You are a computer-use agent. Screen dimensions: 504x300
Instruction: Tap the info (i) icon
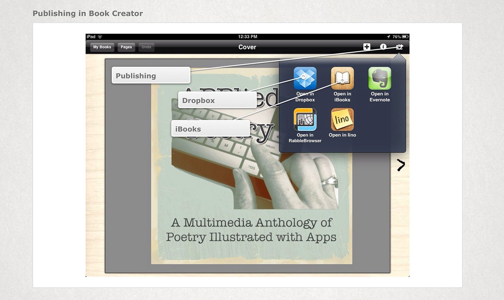coord(383,47)
